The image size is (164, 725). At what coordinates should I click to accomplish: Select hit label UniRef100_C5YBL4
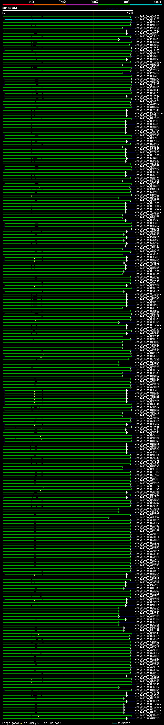tap(147, 70)
